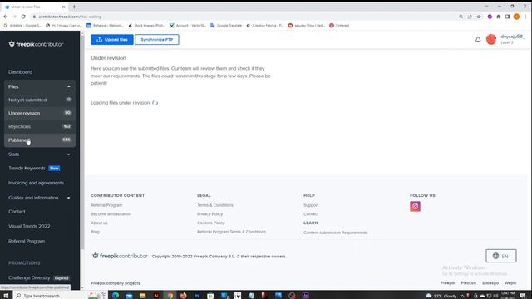The width and height of the screenshot is (532, 299).
Task: Open Referral Program Terms & Conditions
Action: (x=231, y=232)
